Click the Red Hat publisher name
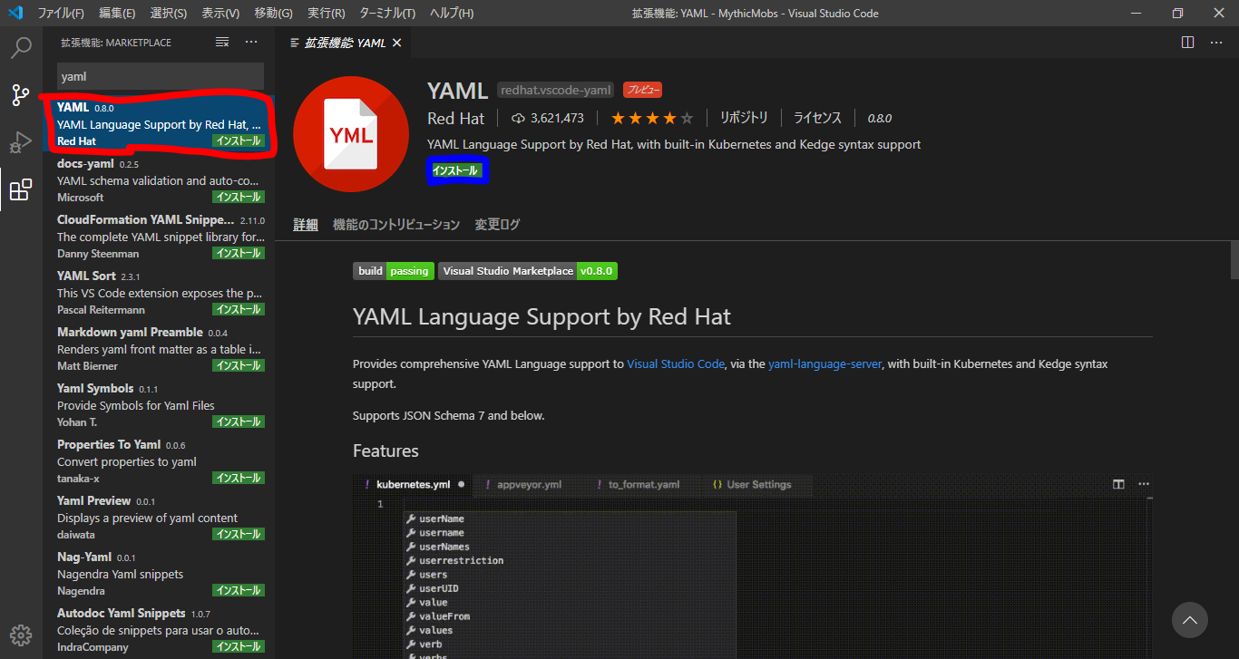The image size is (1239, 659). [455, 119]
